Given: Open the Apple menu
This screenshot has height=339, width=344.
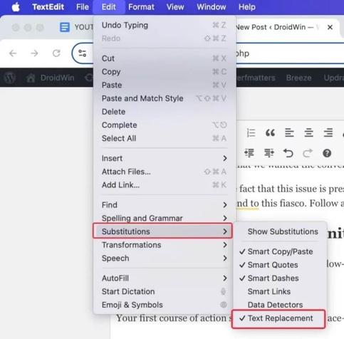Looking at the screenshot, I should tap(16, 7).
